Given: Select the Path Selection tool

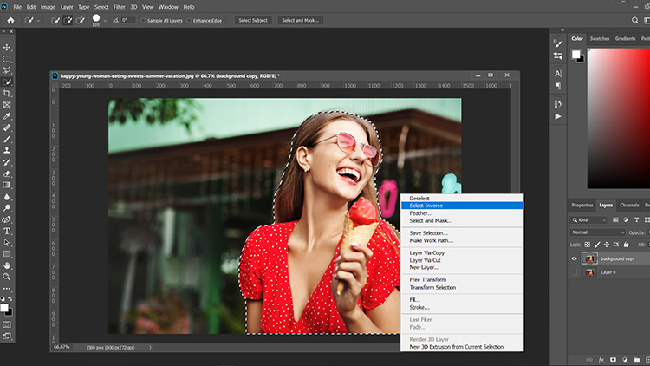Looking at the screenshot, I should point(7,242).
